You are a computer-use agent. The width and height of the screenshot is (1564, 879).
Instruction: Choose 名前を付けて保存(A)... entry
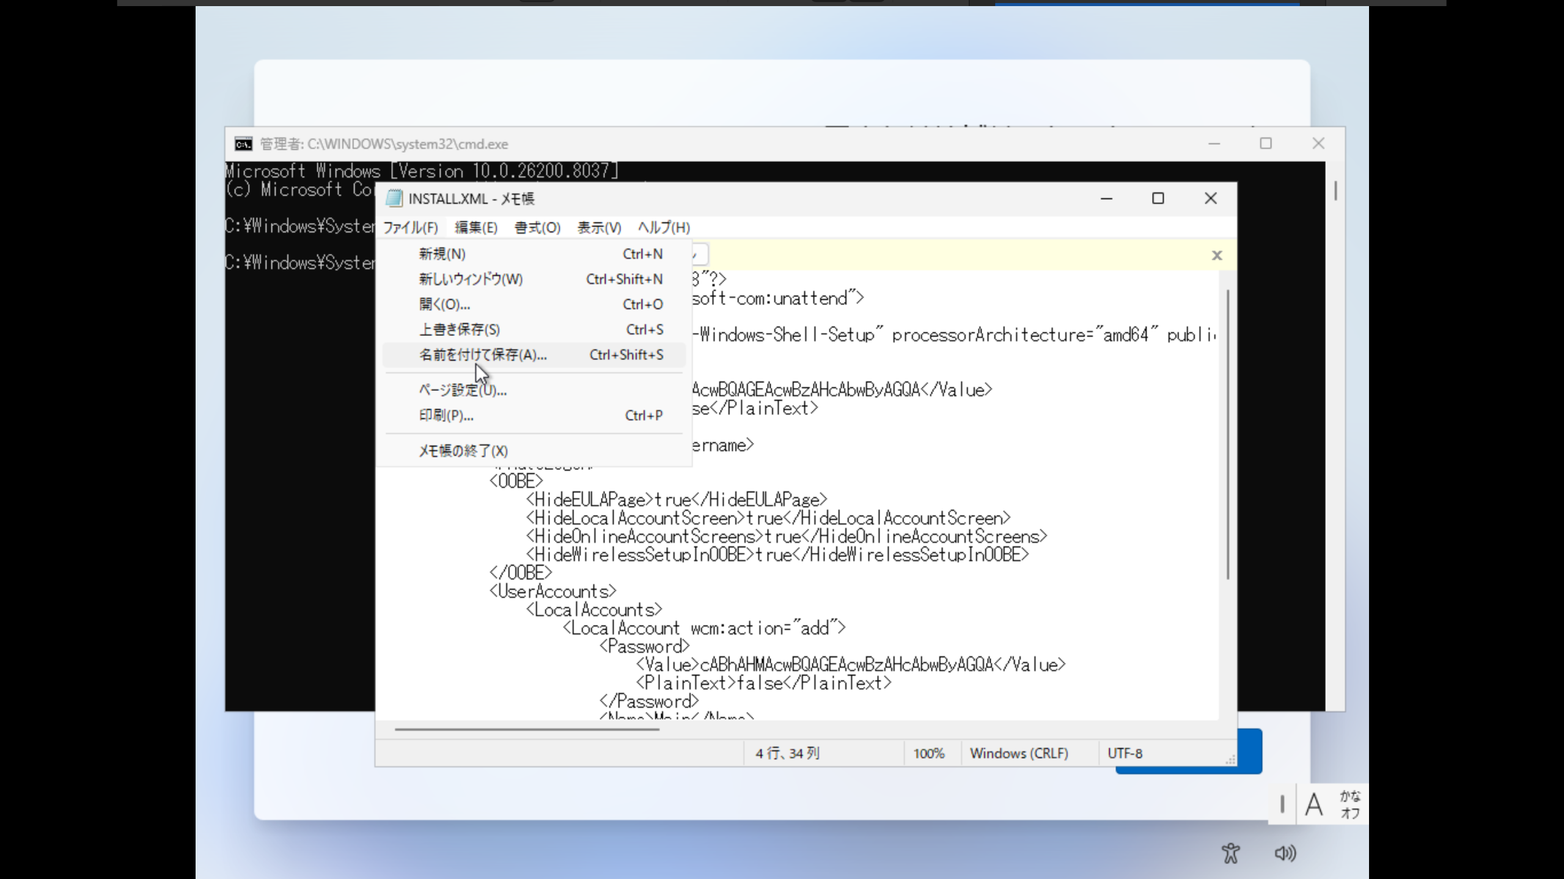tap(534, 355)
